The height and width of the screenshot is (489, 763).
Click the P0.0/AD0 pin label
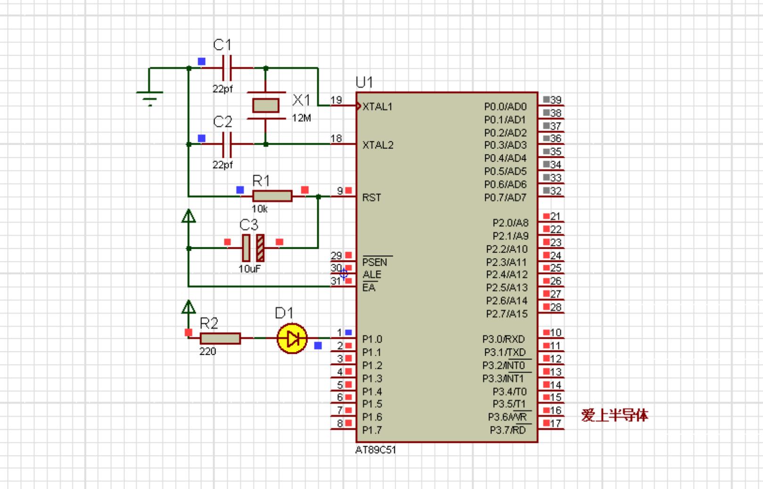pyautogui.click(x=505, y=106)
